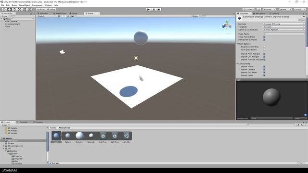Image resolution: width=308 pixels, height=173 pixels.
Task: Click the Open button in Inspector
Action: [301, 20]
